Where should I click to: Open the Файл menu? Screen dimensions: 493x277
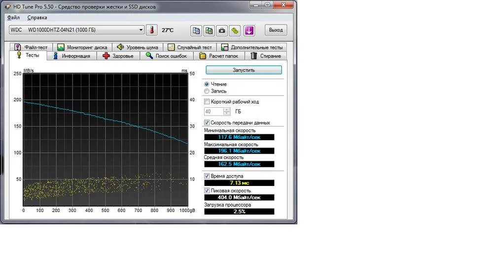coord(13,17)
